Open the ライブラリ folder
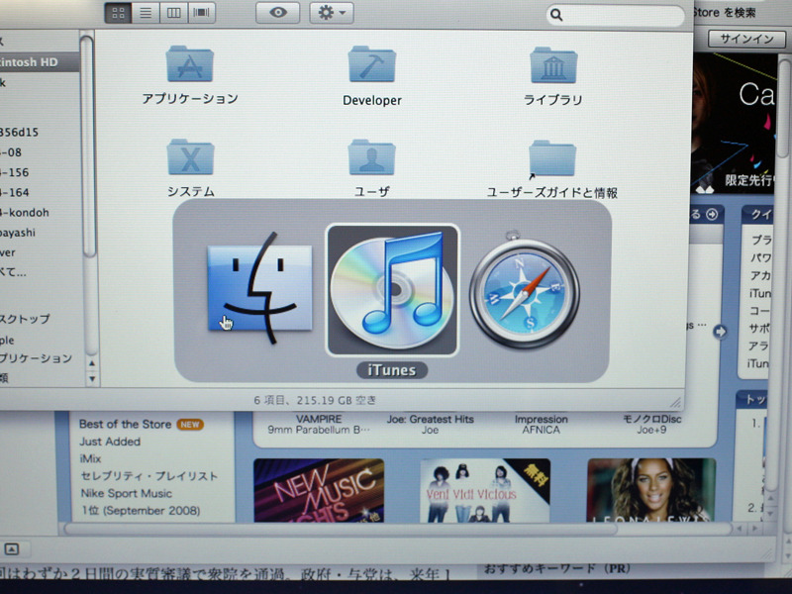 pos(553,76)
